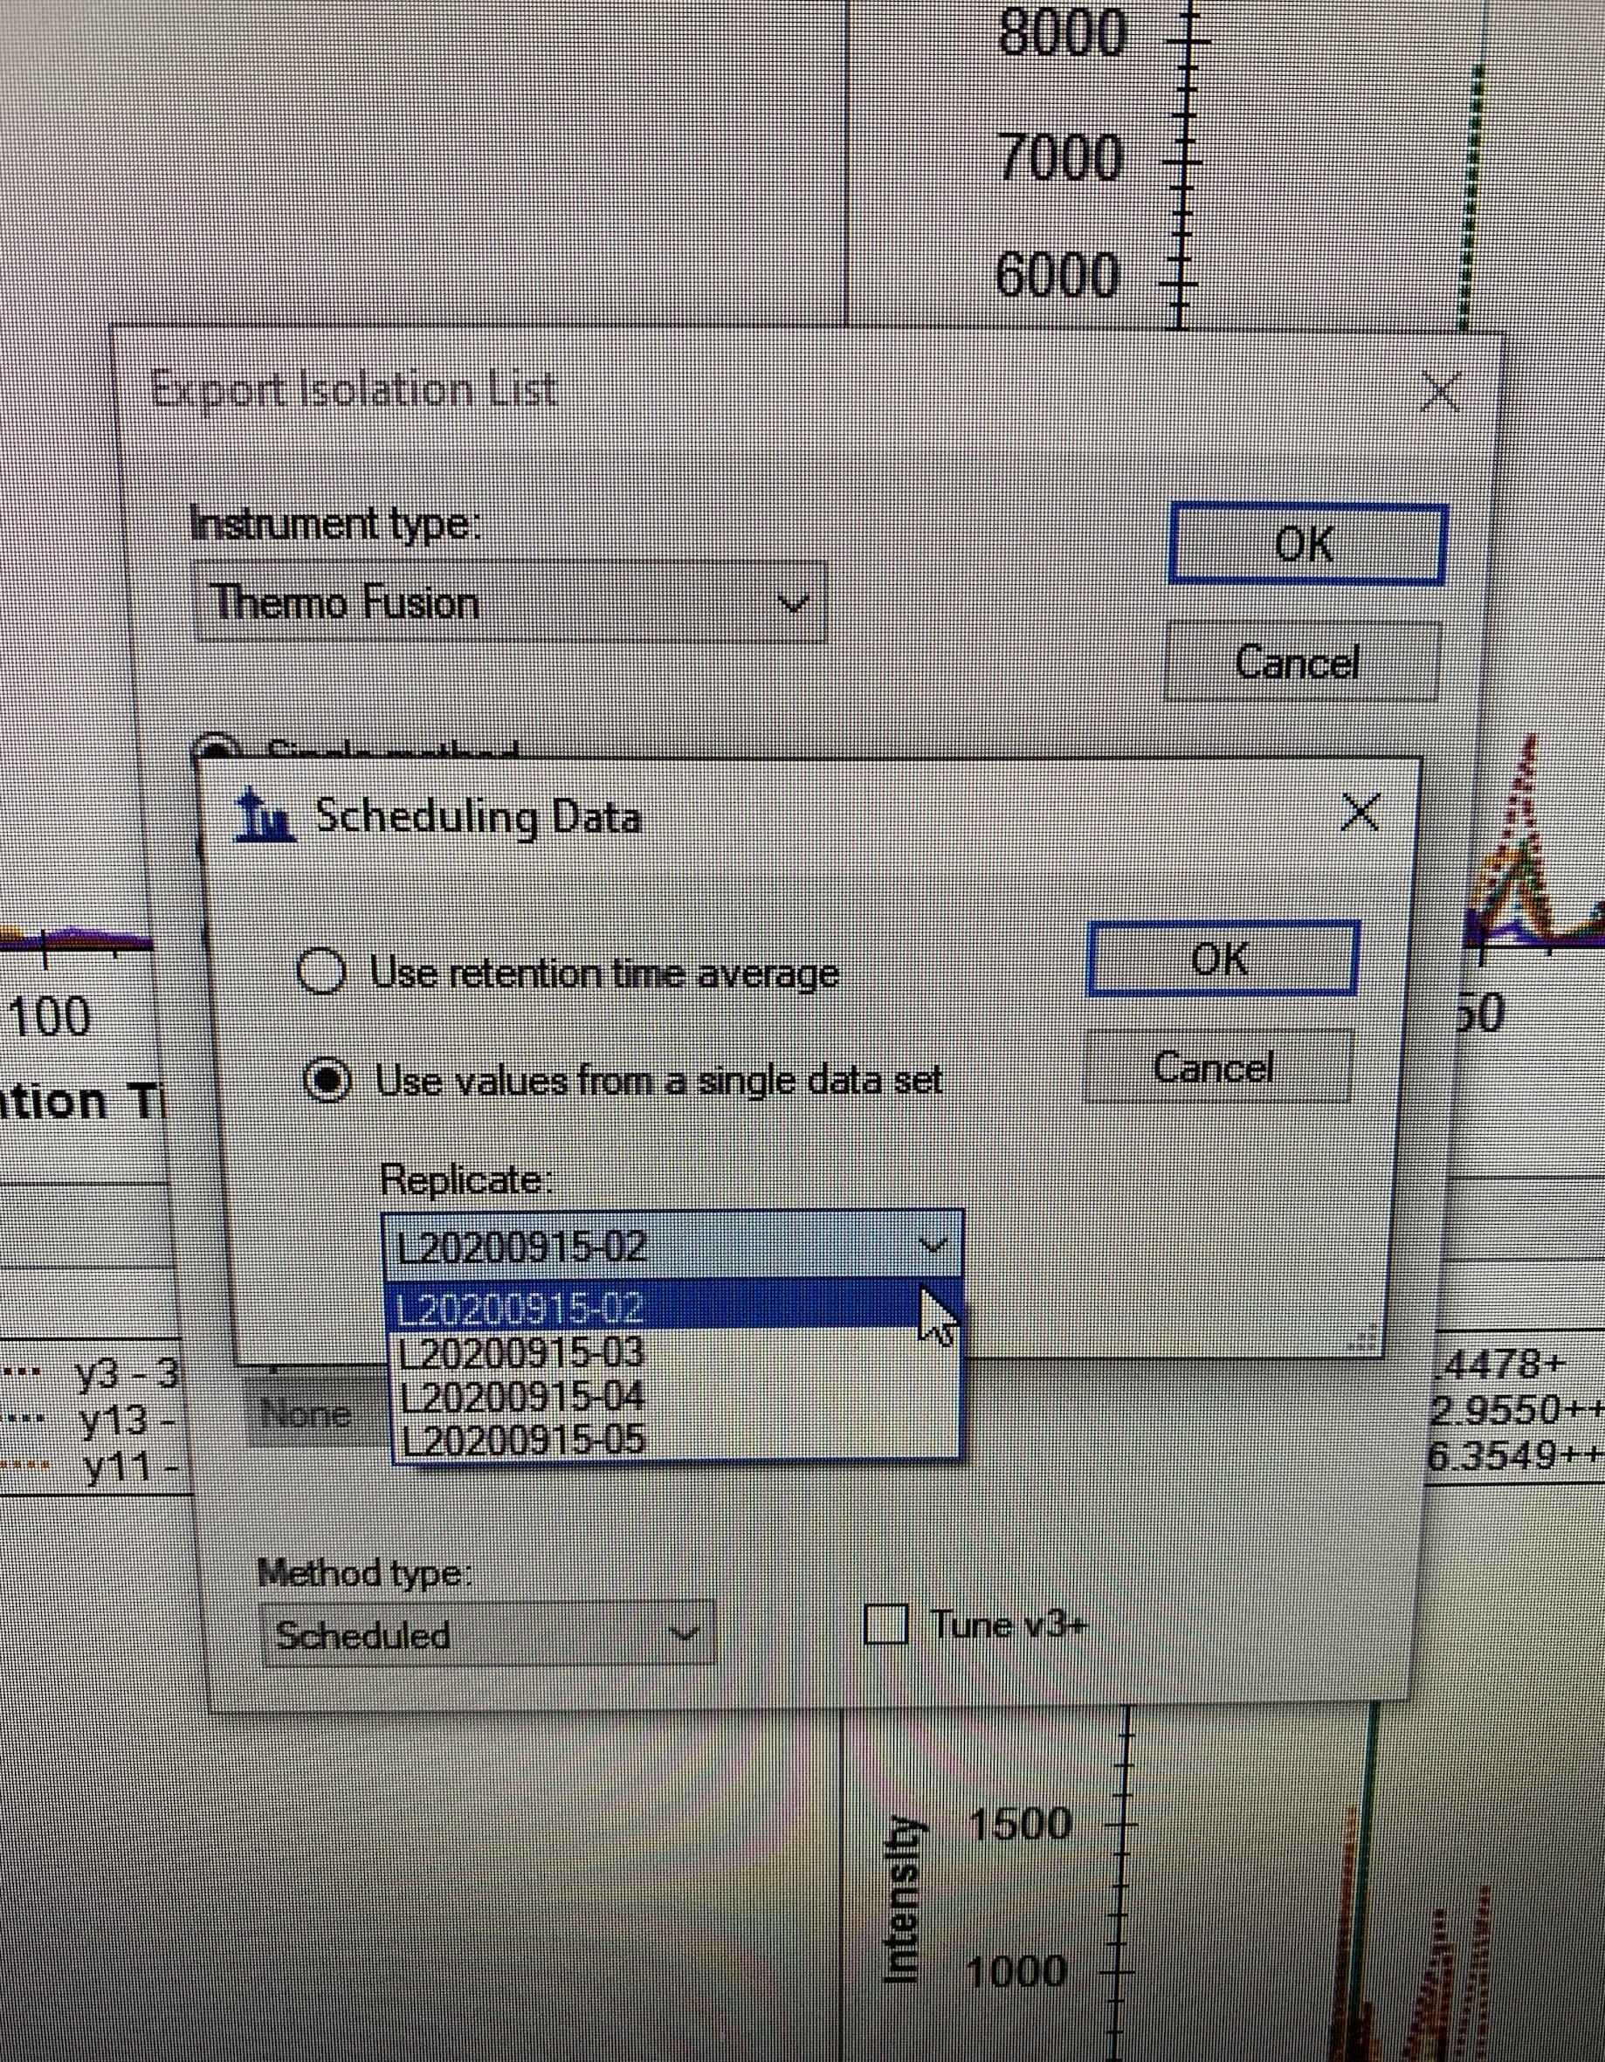Screen dimensions: 1605x2062
Task: Pick replicate L20200915-05 in the dropdown list
Action: point(521,1440)
